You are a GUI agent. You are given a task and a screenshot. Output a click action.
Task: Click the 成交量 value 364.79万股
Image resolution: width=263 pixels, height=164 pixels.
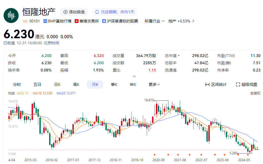coord(146,56)
